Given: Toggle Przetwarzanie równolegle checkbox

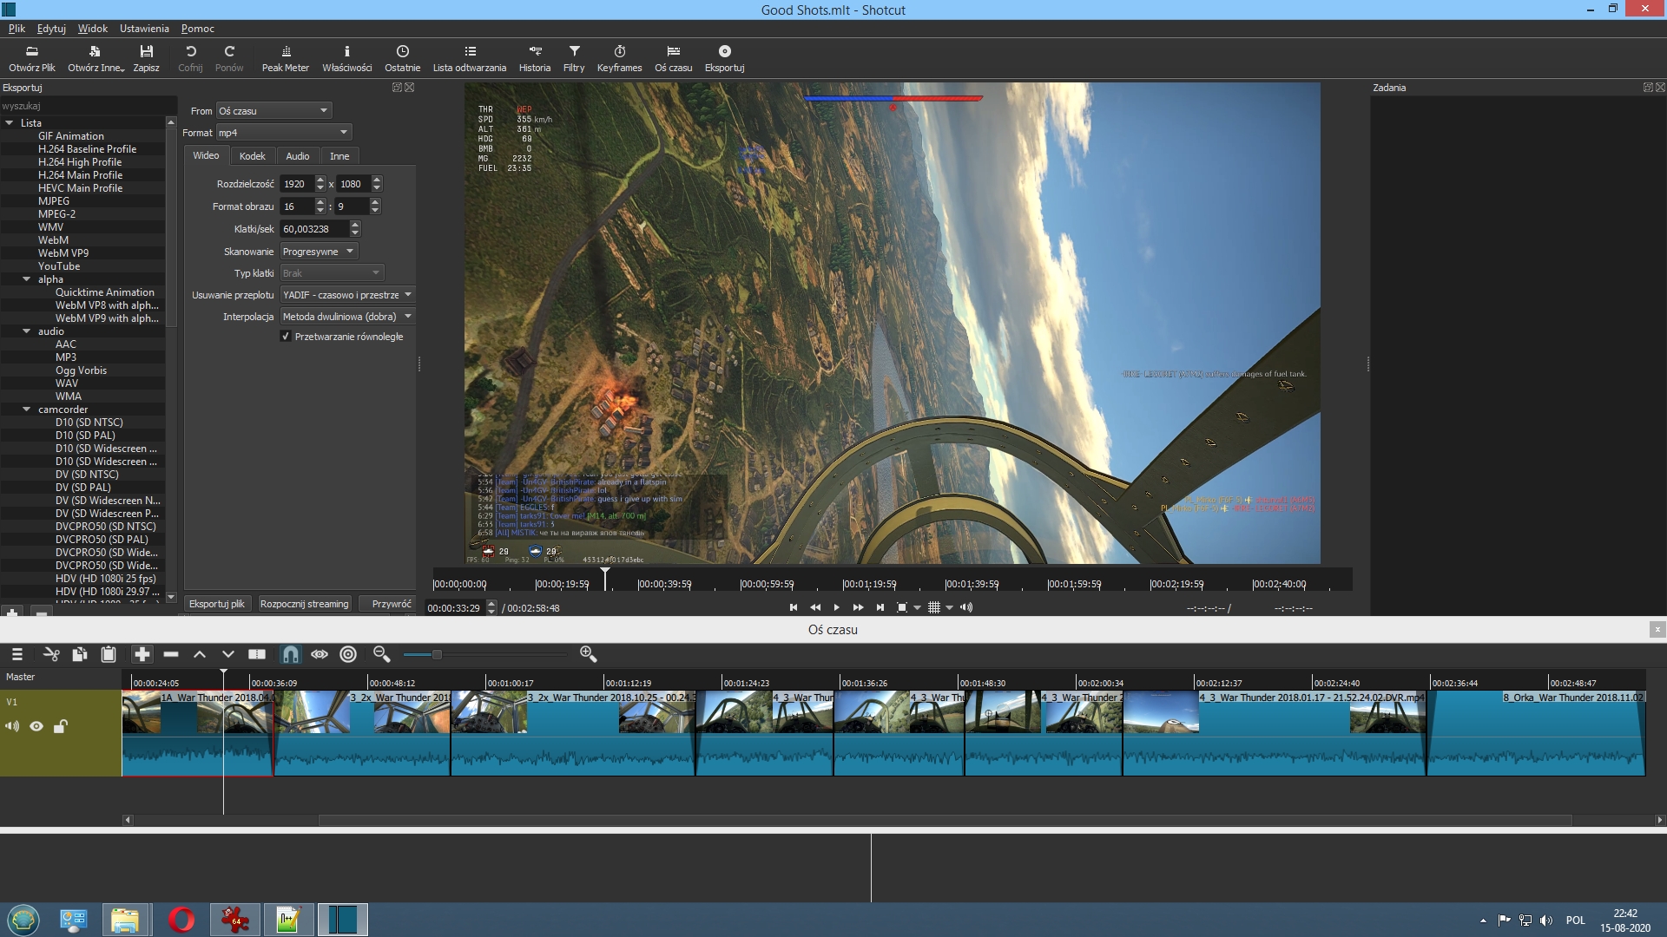Looking at the screenshot, I should tap(286, 337).
